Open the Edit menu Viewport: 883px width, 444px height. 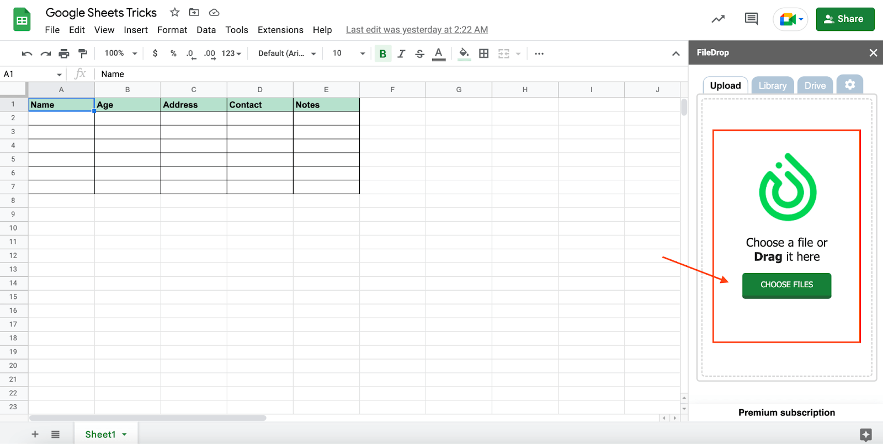[x=77, y=30]
